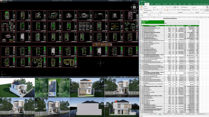The width and height of the screenshot is (209, 117).
Task: Expand the Merge & Center dropdown arrow
Action: pyautogui.click(x=191, y=10)
